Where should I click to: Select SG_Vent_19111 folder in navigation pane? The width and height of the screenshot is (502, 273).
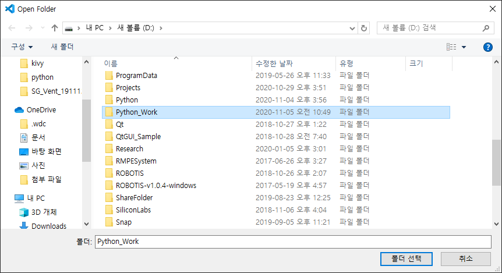coord(56,91)
